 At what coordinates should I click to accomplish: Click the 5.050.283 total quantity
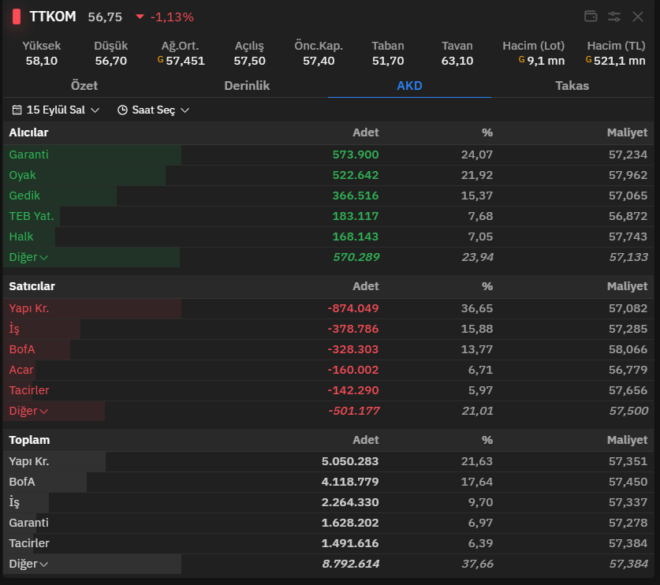pos(350,462)
